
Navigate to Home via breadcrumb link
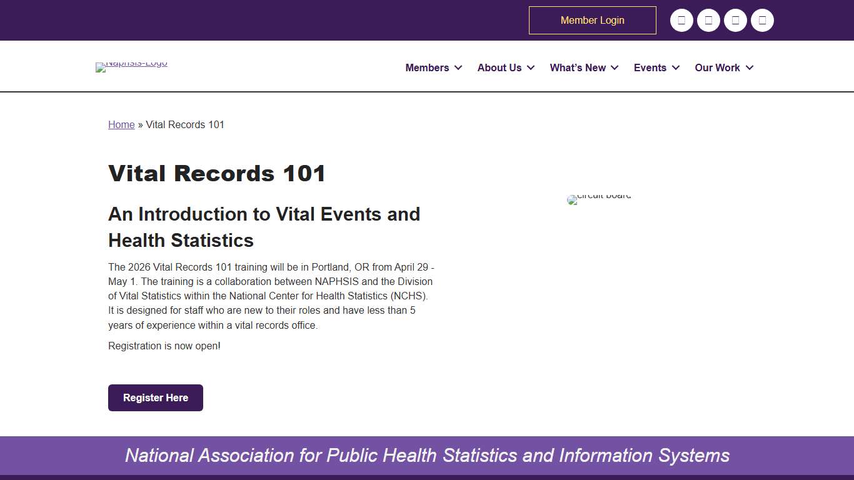(121, 124)
